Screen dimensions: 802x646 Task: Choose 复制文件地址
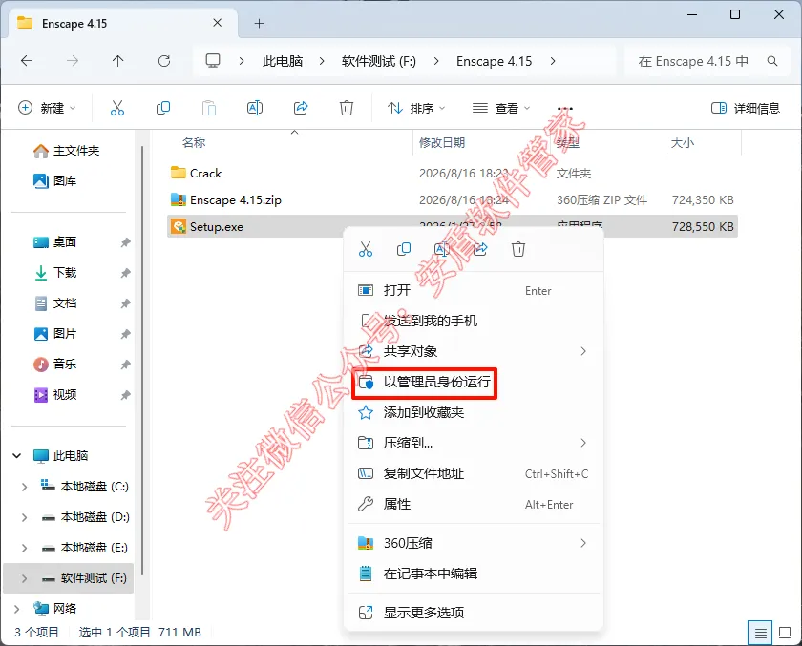[x=474, y=474]
